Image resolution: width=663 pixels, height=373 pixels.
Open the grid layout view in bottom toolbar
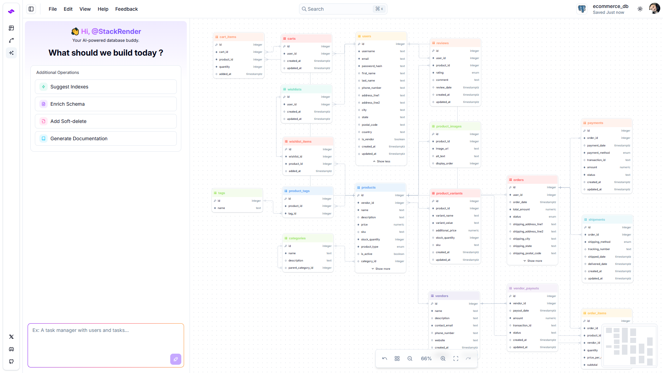(x=397, y=358)
